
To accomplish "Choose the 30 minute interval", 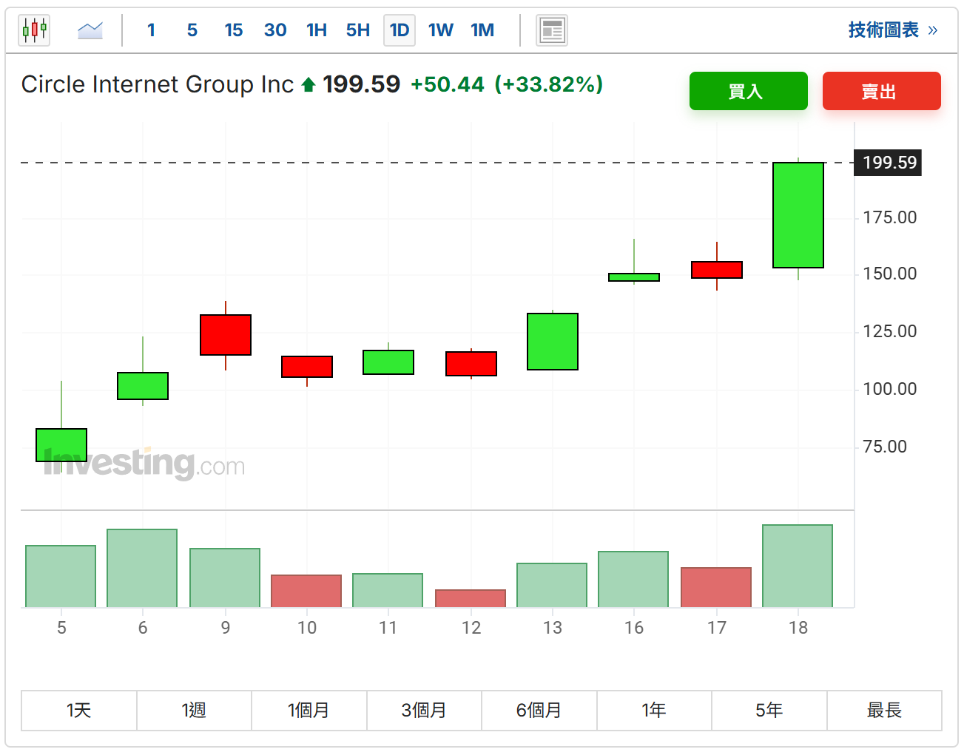I will (x=275, y=30).
